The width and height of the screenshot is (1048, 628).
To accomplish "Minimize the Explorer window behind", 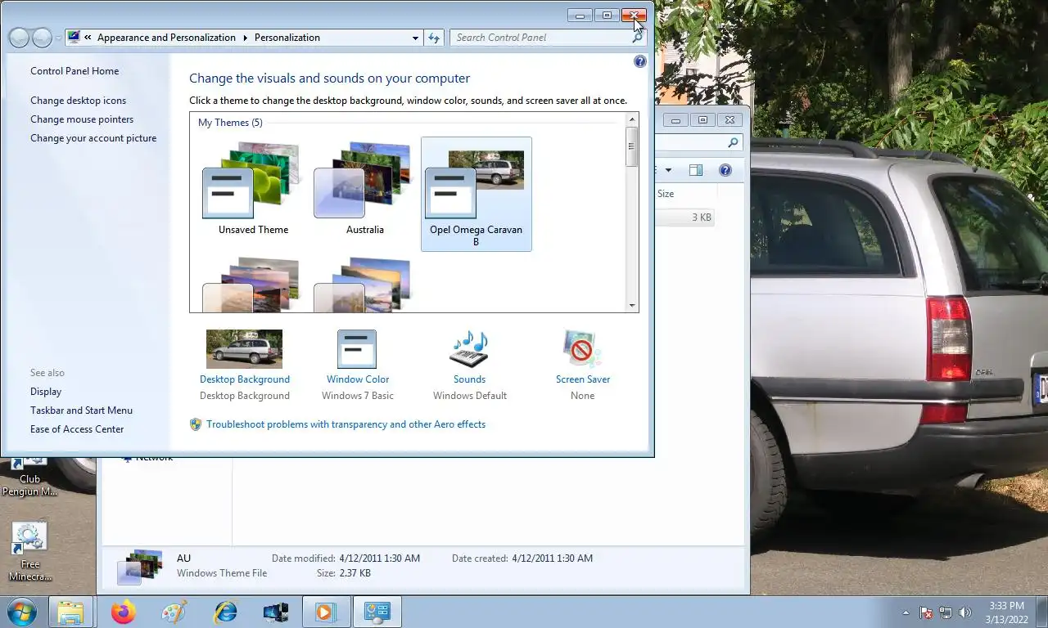I will point(675,120).
